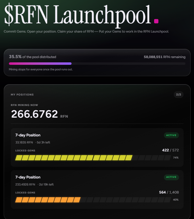Image resolution: width=194 pixels, height=219 pixels.
Task: Click the '233.4926 RFN' amount text
Action: coord(25,184)
